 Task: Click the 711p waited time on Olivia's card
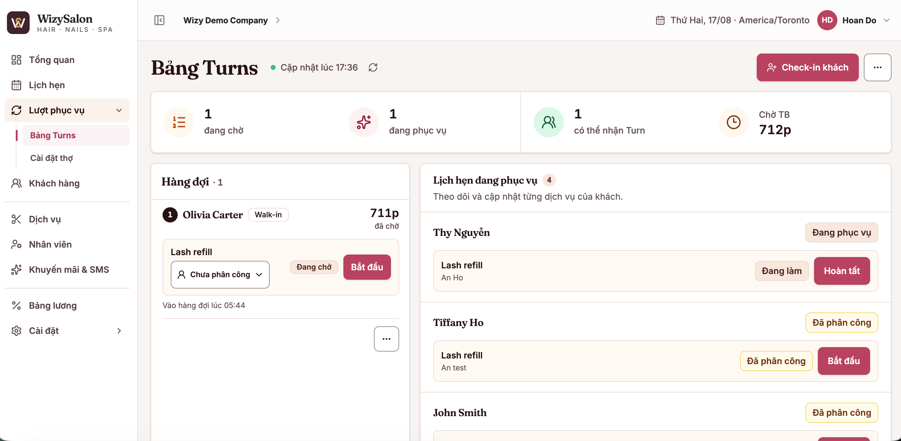(x=384, y=213)
